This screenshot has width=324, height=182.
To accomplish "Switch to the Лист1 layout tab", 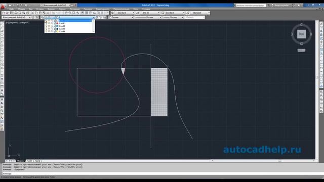I will click(x=29, y=161).
